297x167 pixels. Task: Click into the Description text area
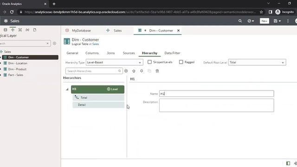coord(217,105)
